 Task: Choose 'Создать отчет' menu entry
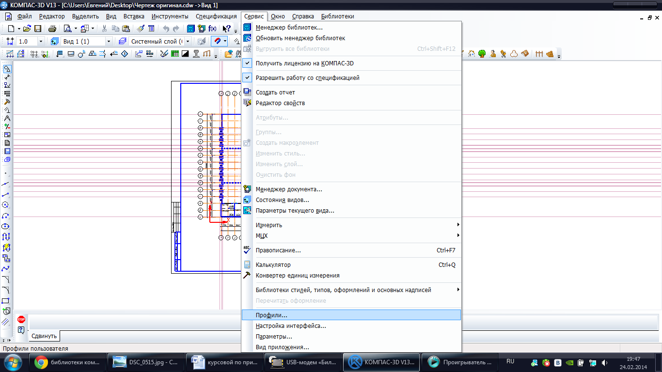[x=351, y=93]
